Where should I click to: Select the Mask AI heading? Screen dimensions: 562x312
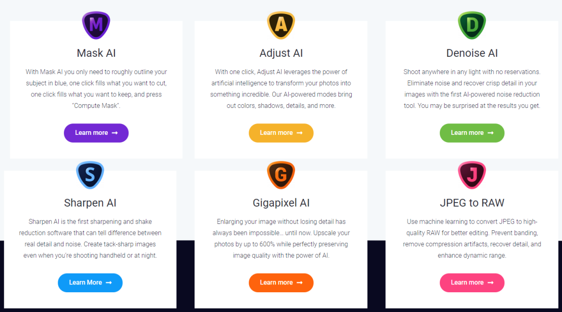click(96, 53)
